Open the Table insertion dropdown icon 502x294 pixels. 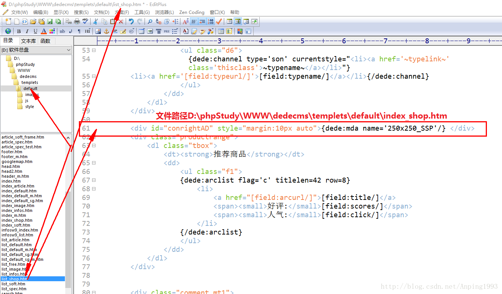[142, 31]
